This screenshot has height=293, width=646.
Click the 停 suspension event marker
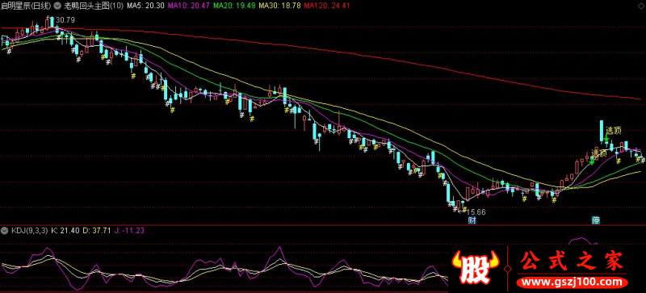[596, 220]
